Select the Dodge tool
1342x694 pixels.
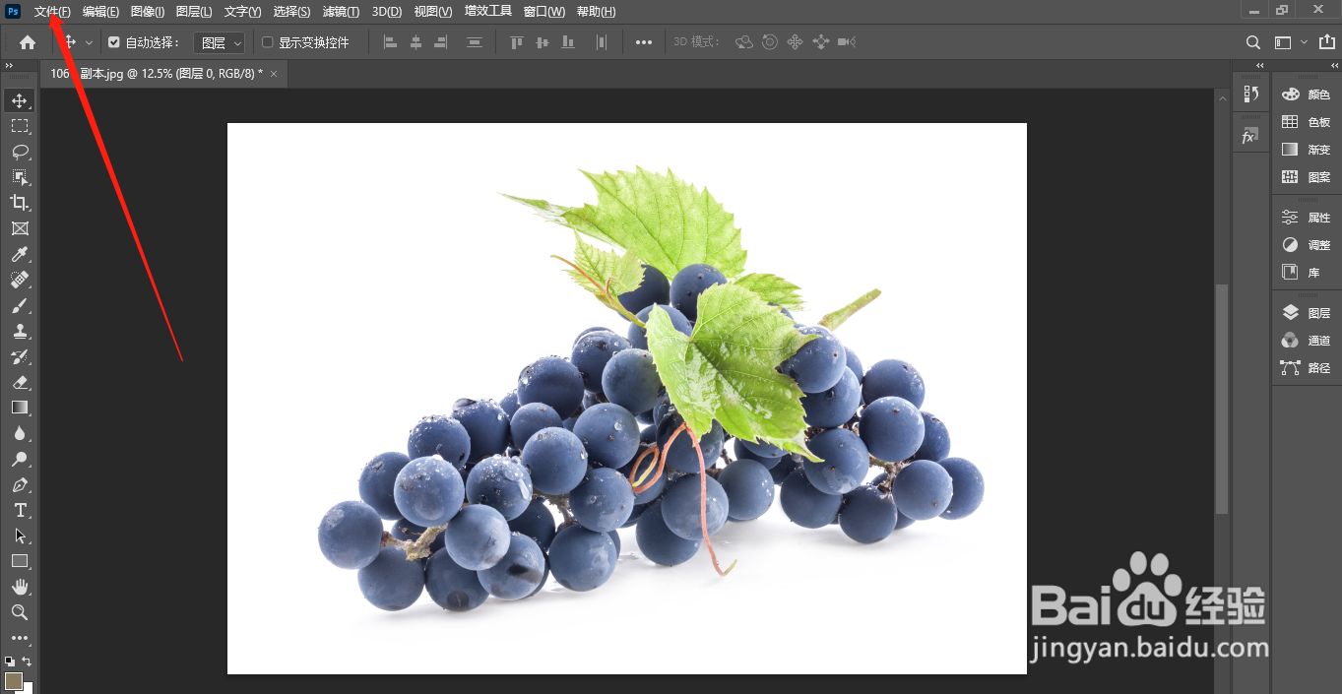click(20, 459)
